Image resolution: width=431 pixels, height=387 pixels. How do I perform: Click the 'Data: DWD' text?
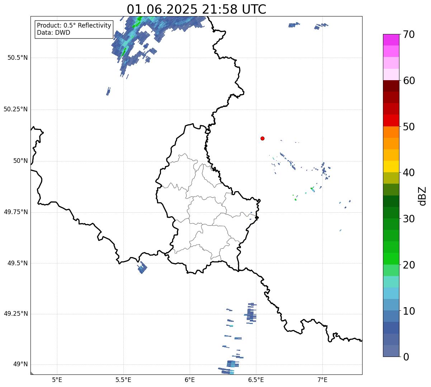coord(53,33)
